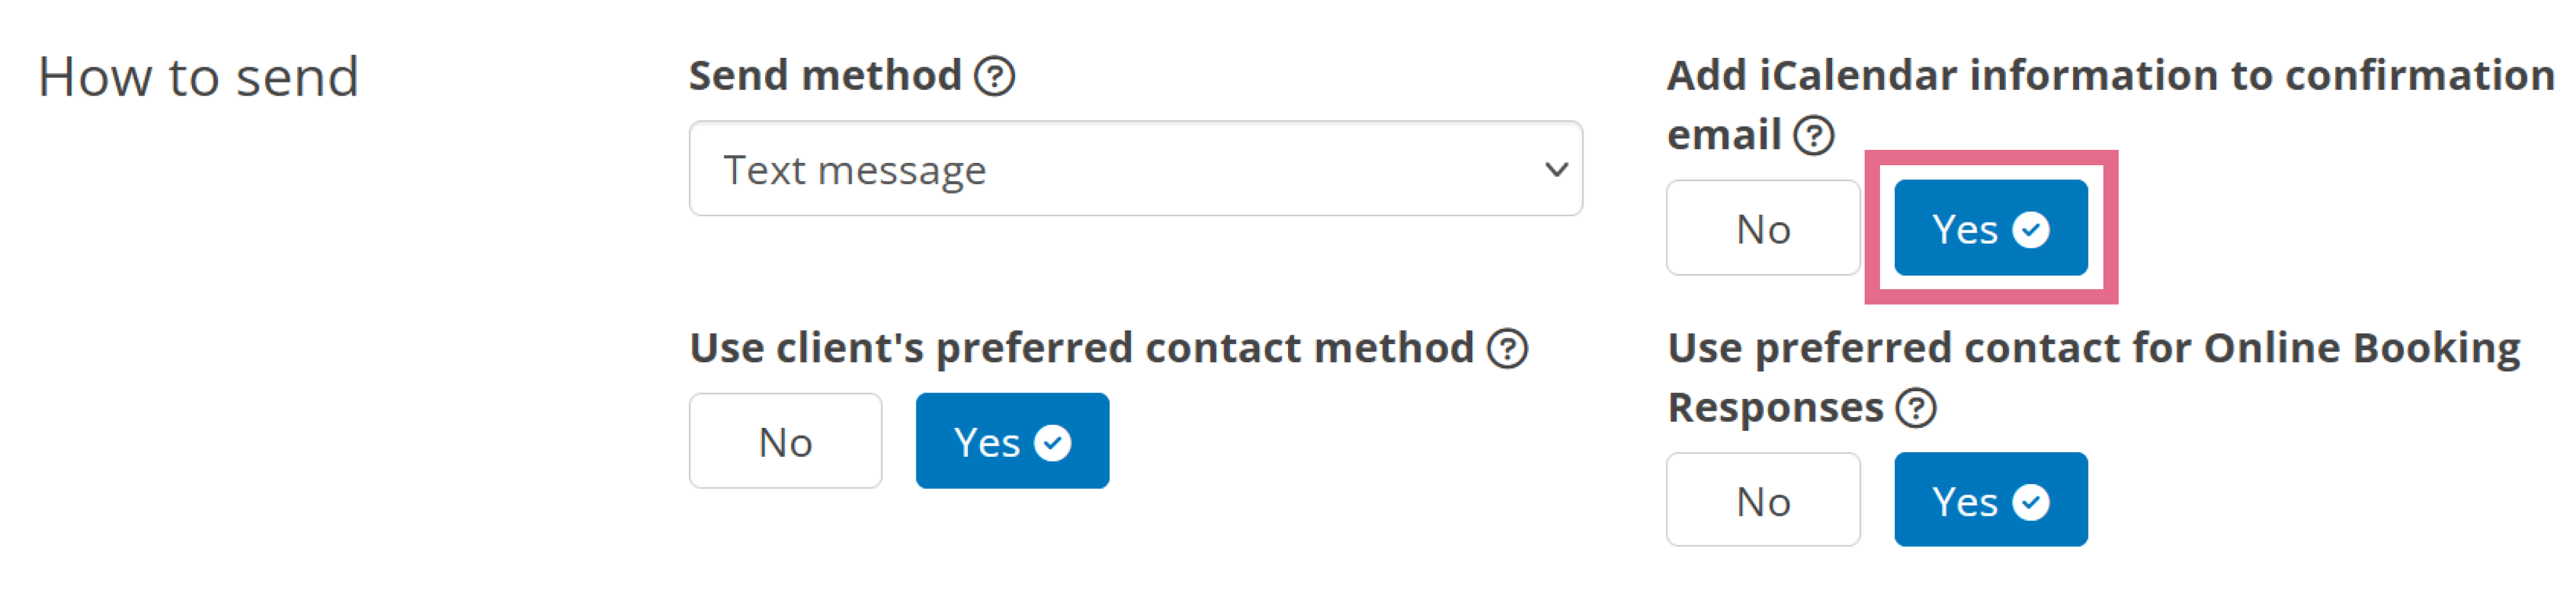Click "Use client's preferred contact method" label
This screenshot has height=609, width=2576.
click(1081, 349)
